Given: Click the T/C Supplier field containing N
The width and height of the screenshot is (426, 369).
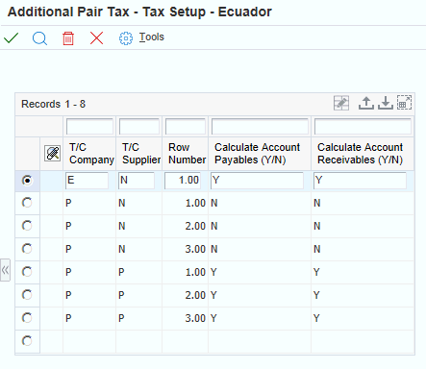Looking at the screenshot, I should [137, 181].
